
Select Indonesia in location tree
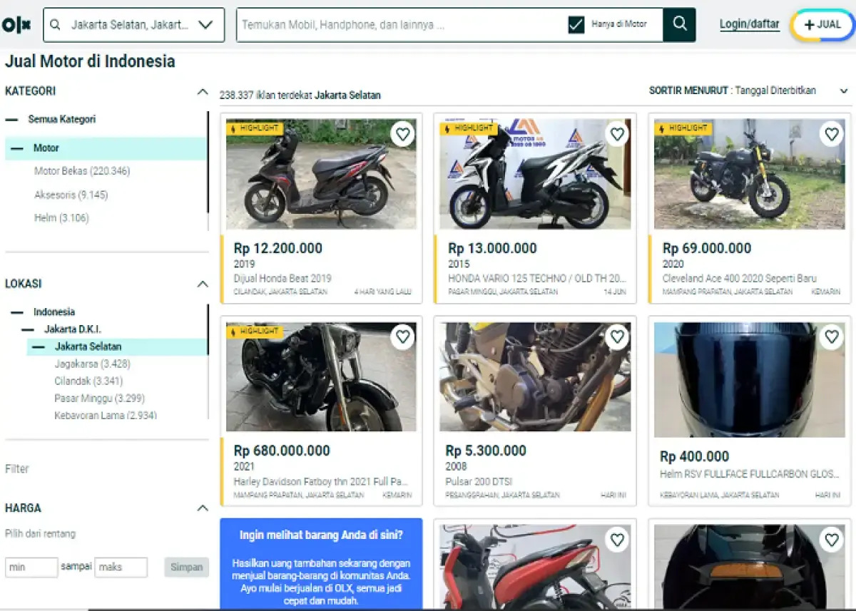pyautogui.click(x=54, y=312)
